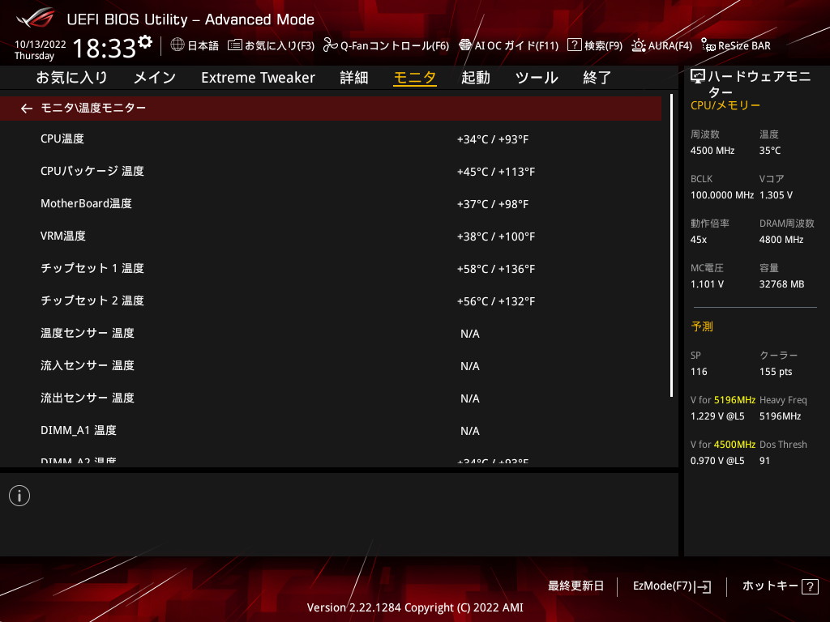Viewport: 830px width, 622px height.
Task: Click the 1.229 V @L5 value
Action: pos(717,416)
